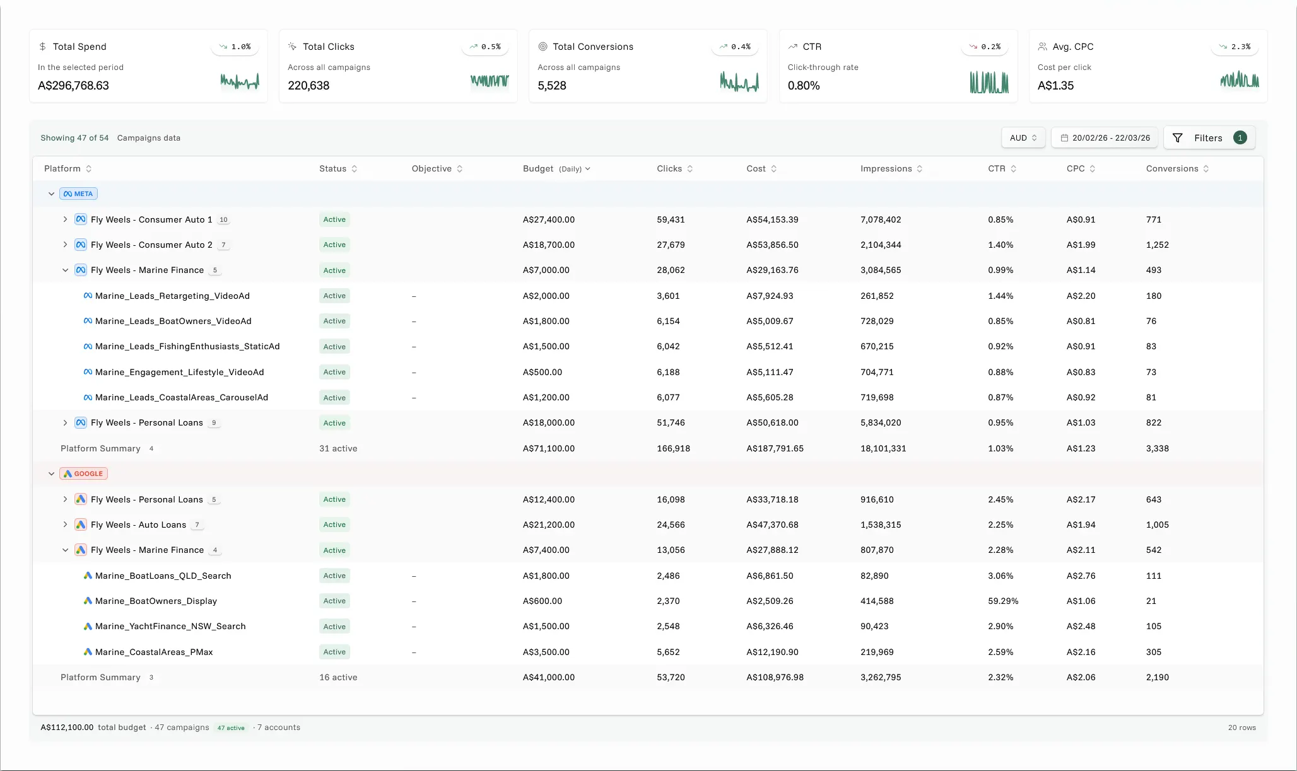The height and width of the screenshot is (771, 1297).
Task: Click the Google Platform Summary 16 active
Action: coord(338,677)
